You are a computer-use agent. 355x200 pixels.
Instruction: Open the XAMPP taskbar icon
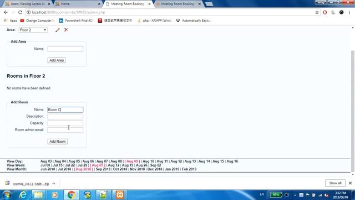click(x=120, y=195)
